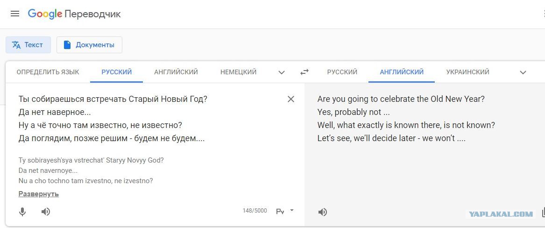Expand transliteration with Развернуть link
Image resolution: width=545 pixels, height=228 pixels.
pyautogui.click(x=39, y=194)
